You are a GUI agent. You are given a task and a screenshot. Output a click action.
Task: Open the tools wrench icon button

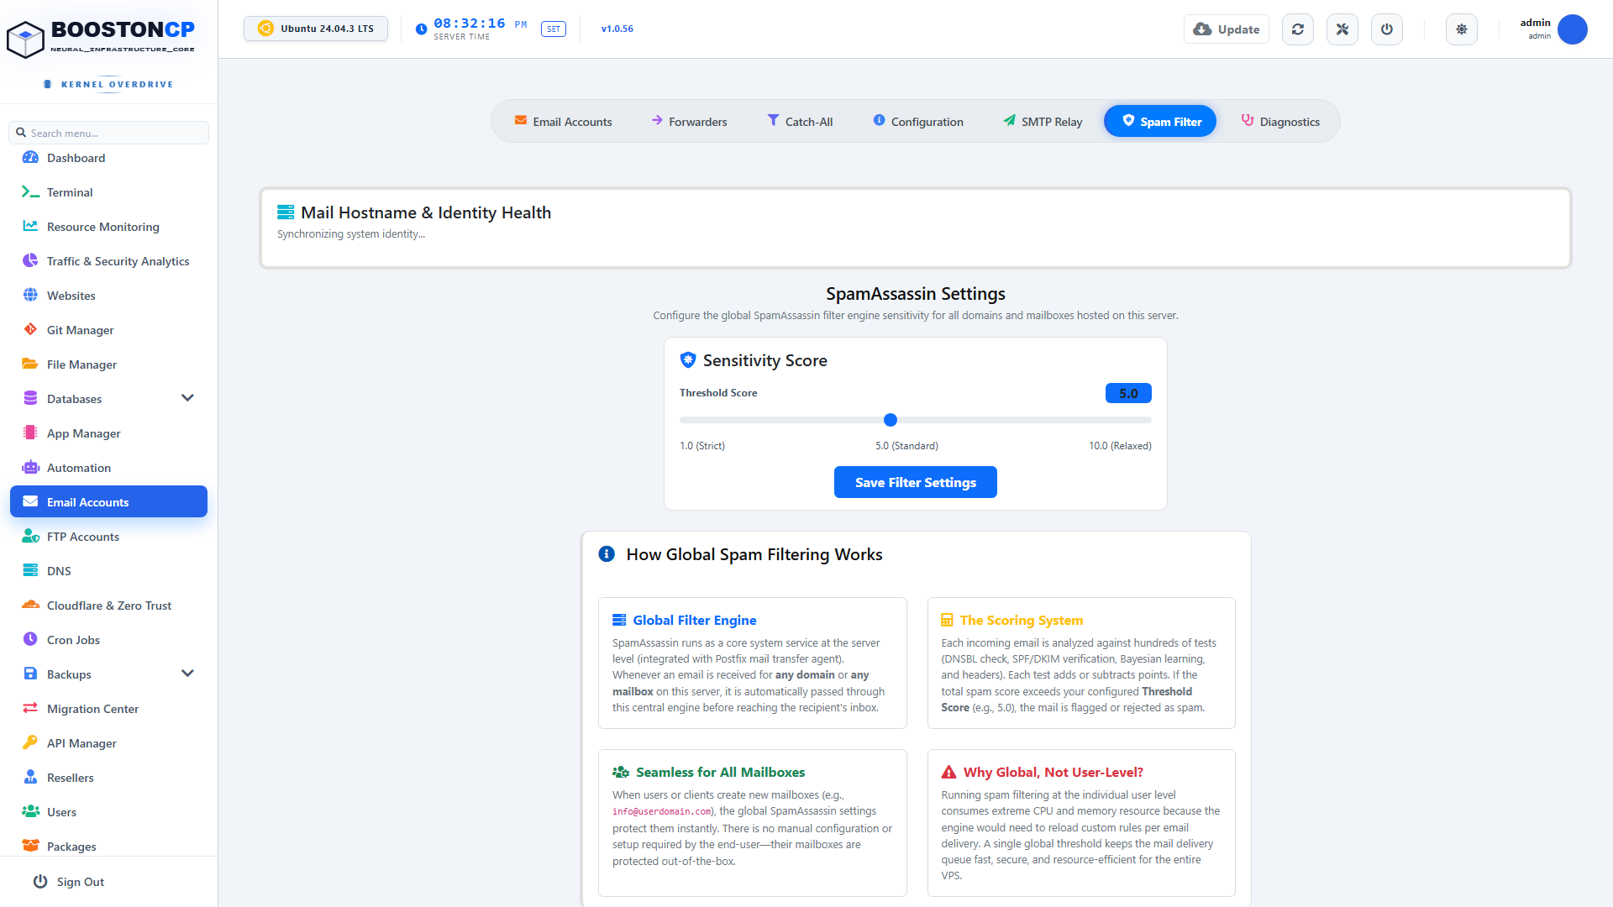(1342, 29)
